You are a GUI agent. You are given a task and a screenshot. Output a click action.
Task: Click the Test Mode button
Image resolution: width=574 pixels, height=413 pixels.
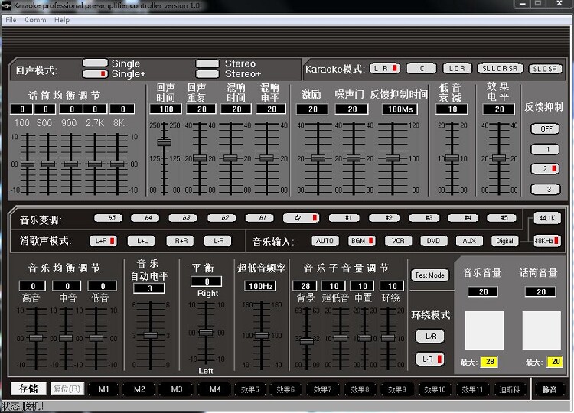click(430, 275)
